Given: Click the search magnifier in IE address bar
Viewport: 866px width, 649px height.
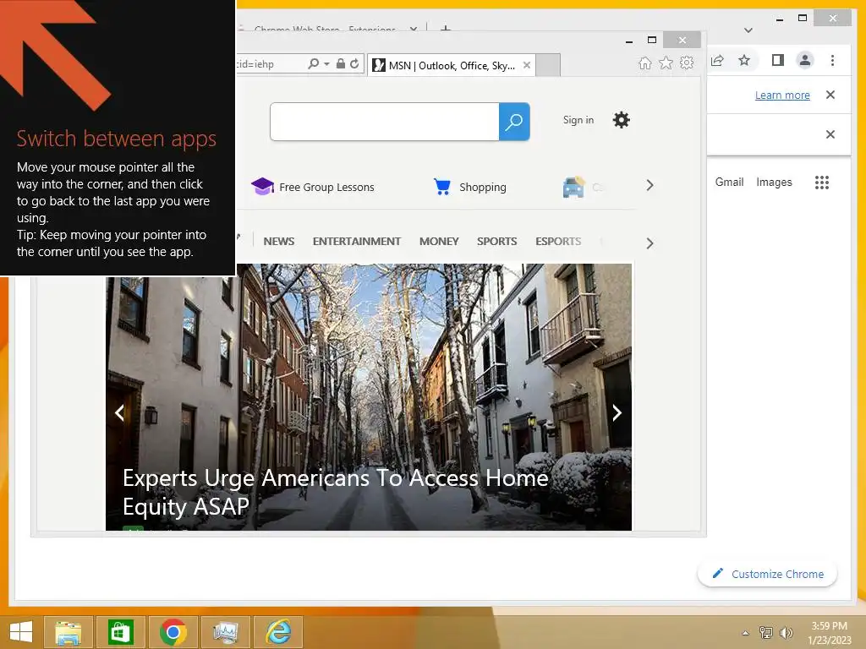Looking at the screenshot, I should pos(313,64).
